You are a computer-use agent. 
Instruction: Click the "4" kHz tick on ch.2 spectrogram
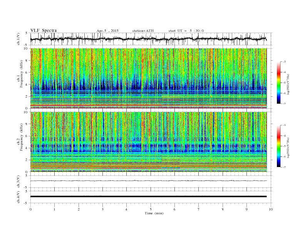point(27,148)
